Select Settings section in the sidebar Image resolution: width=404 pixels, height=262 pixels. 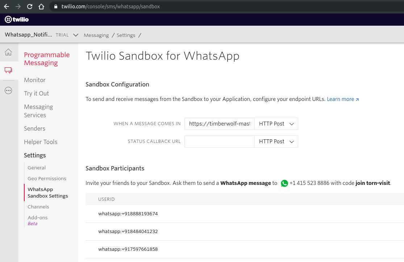point(35,155)
